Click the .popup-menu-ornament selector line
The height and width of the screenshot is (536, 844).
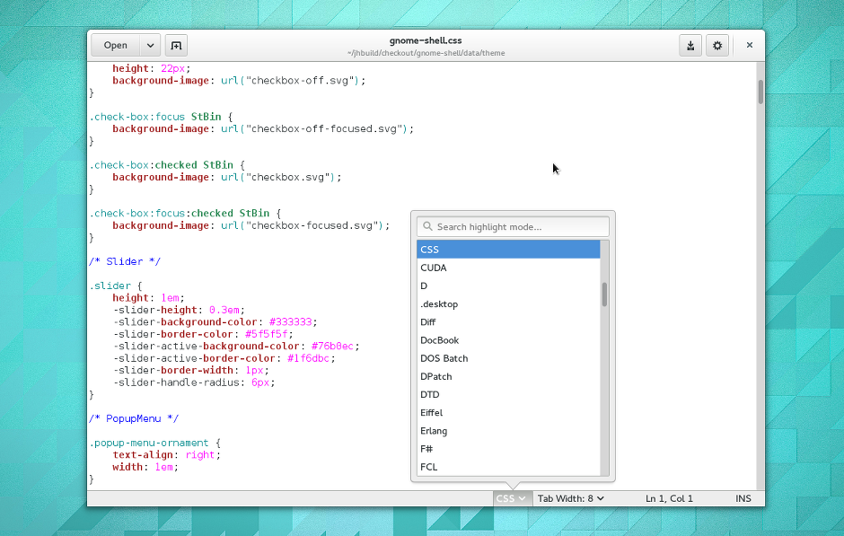pyautogui.click(x=155, y=443)
